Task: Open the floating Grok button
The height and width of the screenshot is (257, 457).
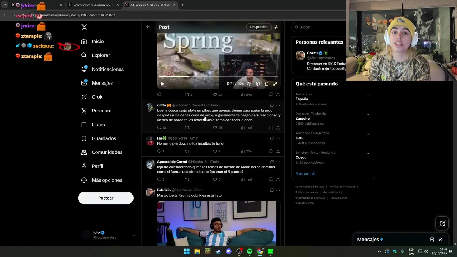Action: point(442,223)
